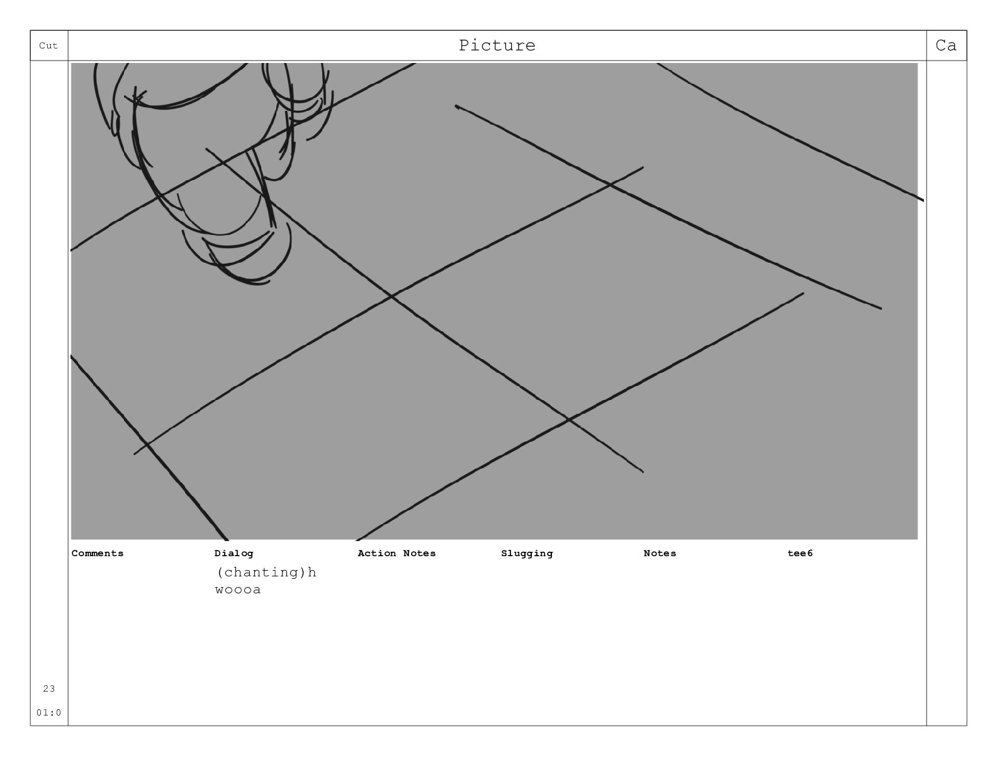The image size is (997, 771).
Task: Select the Comments field label
Action: pyautogui.click(x=98, y=553)
